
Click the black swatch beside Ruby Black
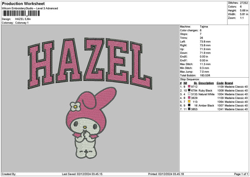[189, 90]
